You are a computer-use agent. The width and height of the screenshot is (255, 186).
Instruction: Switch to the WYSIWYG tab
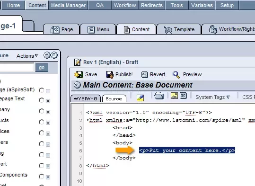(x=85, y=98)
